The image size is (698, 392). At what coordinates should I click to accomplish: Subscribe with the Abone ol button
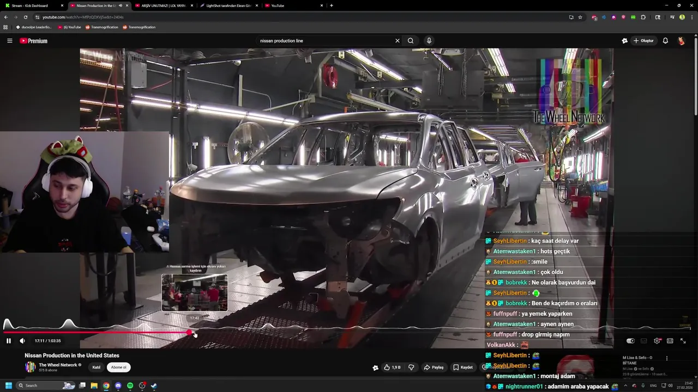pos(119,367)
